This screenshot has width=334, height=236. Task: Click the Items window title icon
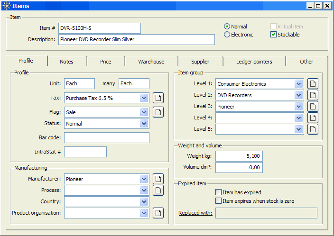coord(7,6)
